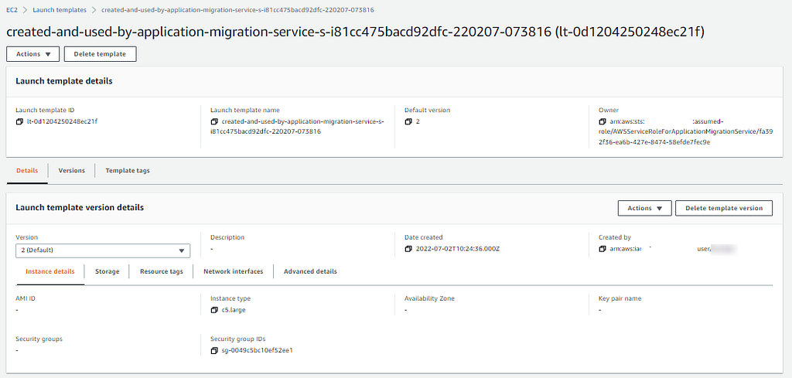Click the page title with template name
792x378 pixels.
click(x=355, y=32)
